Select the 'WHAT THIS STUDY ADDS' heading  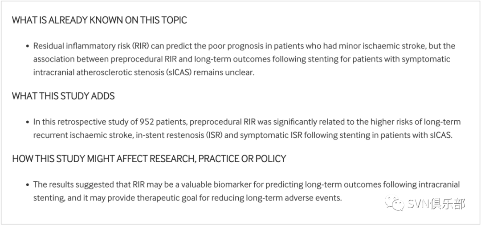(x=63, y=96)
